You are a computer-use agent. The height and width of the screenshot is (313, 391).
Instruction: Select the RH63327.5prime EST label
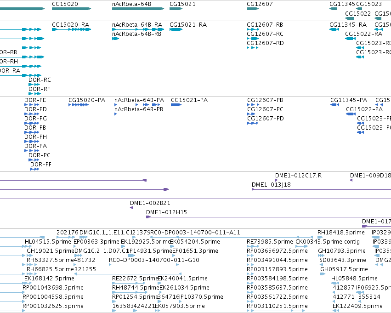click(x=51, y=260)
